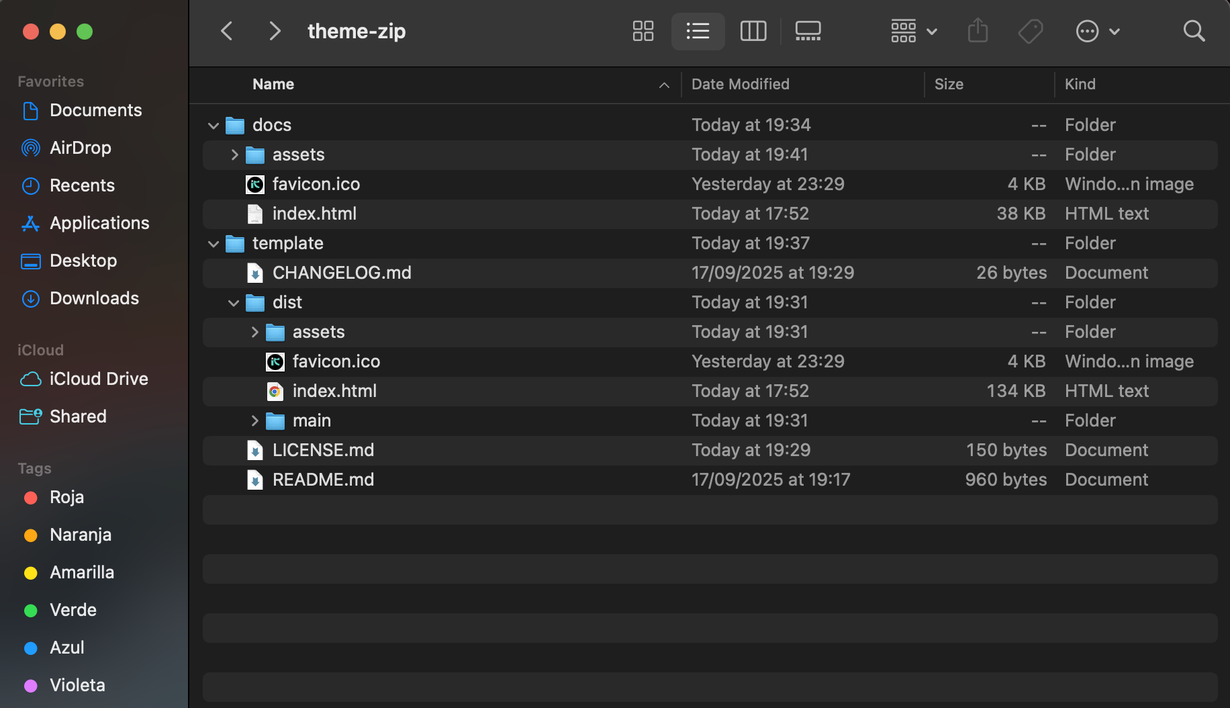Open Desktop in the sidebar
Image resolution: width=1230 pixels, height=708 pixels.
(69, 261)
